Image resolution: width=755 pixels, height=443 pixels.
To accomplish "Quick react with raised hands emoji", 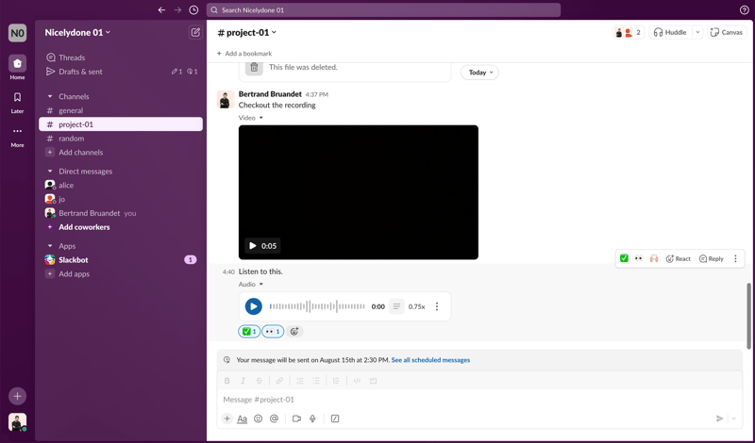I will [x=653, y=259].
